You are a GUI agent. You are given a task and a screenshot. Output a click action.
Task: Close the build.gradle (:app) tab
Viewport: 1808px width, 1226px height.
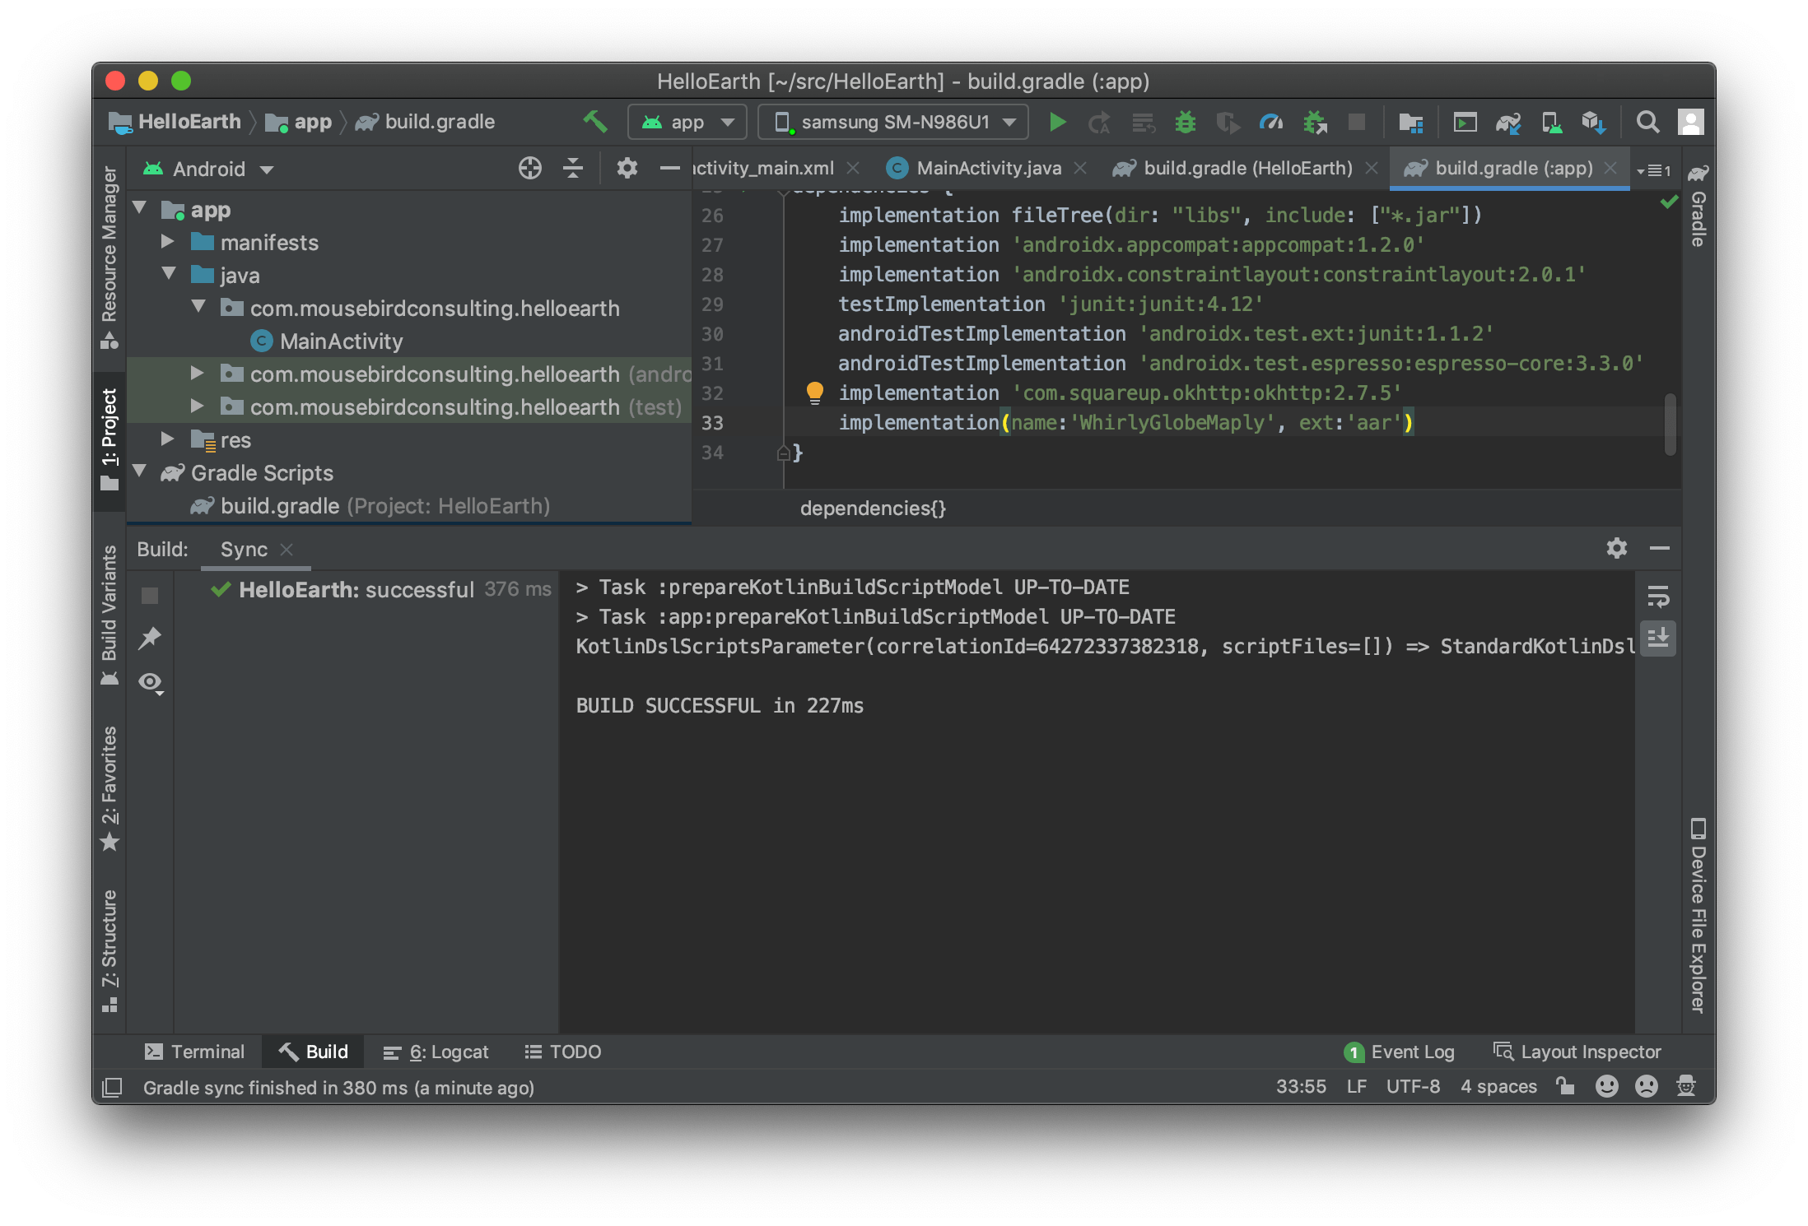[1611, 168]
